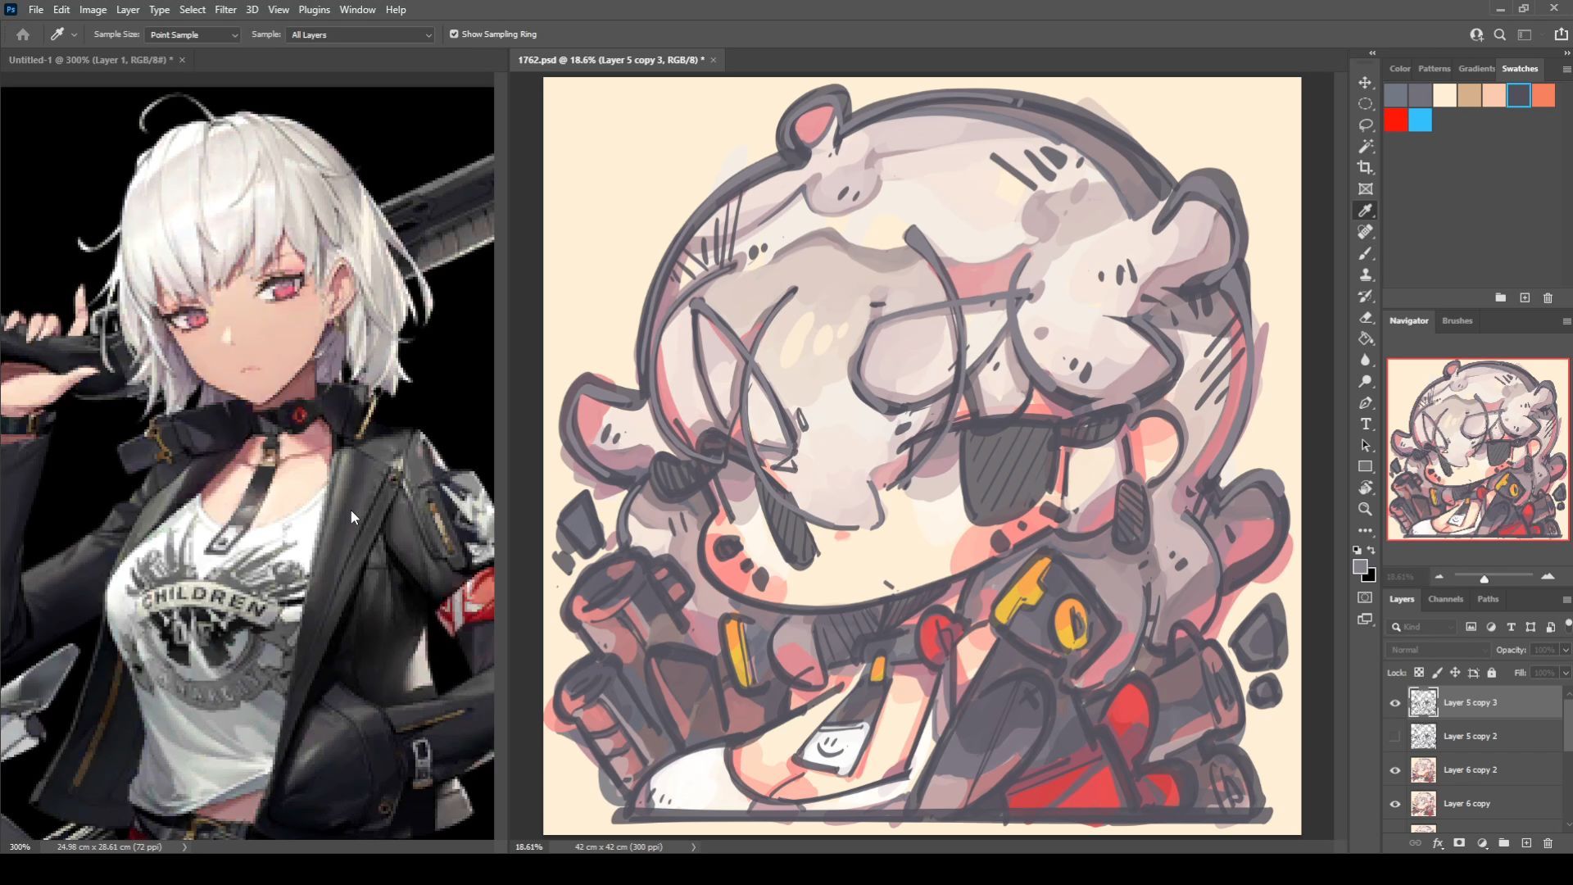The image size is (1573, 885).
Task: Open Opacity dropdown arrow
Action: click(x=1566, y=650)
